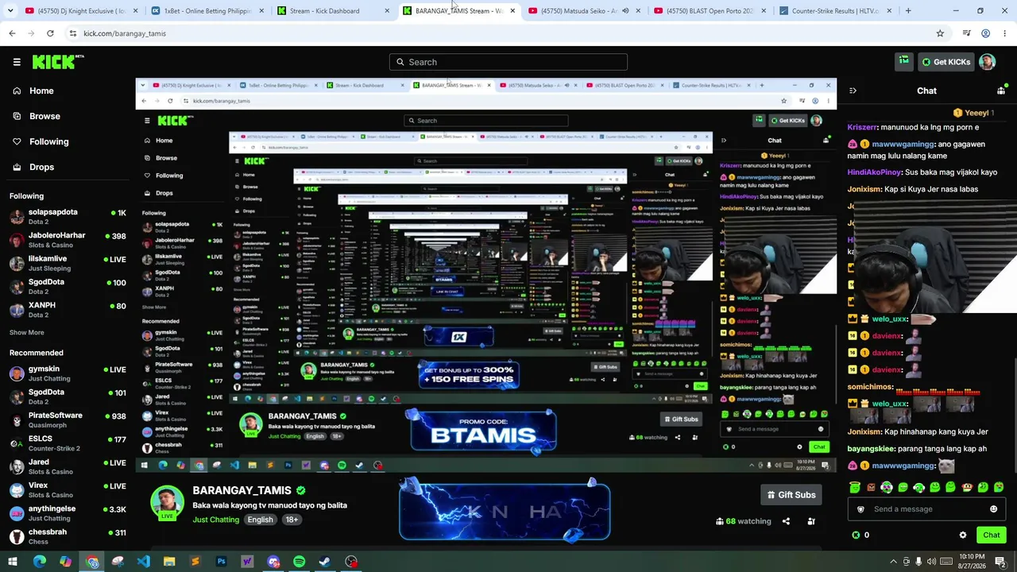
Task: Click the KICKs balance icon below chat
Action: [x=856, y=535]
